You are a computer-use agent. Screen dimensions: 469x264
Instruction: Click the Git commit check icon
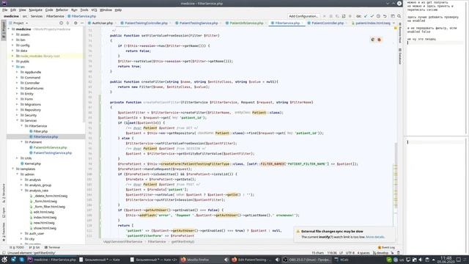tap(372, 16)
